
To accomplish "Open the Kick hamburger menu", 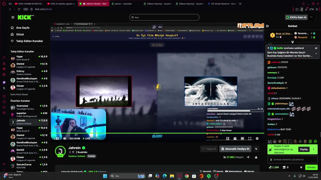I will pyautogui.click(x=13, y=17).
